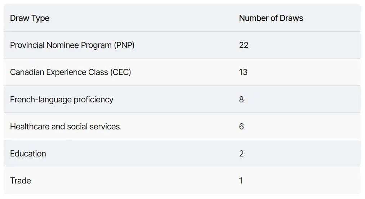Click the number 6 for Healthcare draws
365x199 pixels.
(x=241, y=127)
